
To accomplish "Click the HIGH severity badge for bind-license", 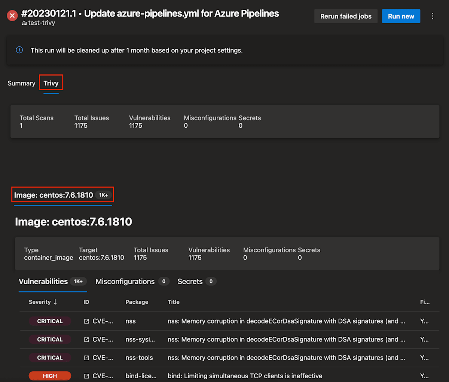I will point(50,376).
